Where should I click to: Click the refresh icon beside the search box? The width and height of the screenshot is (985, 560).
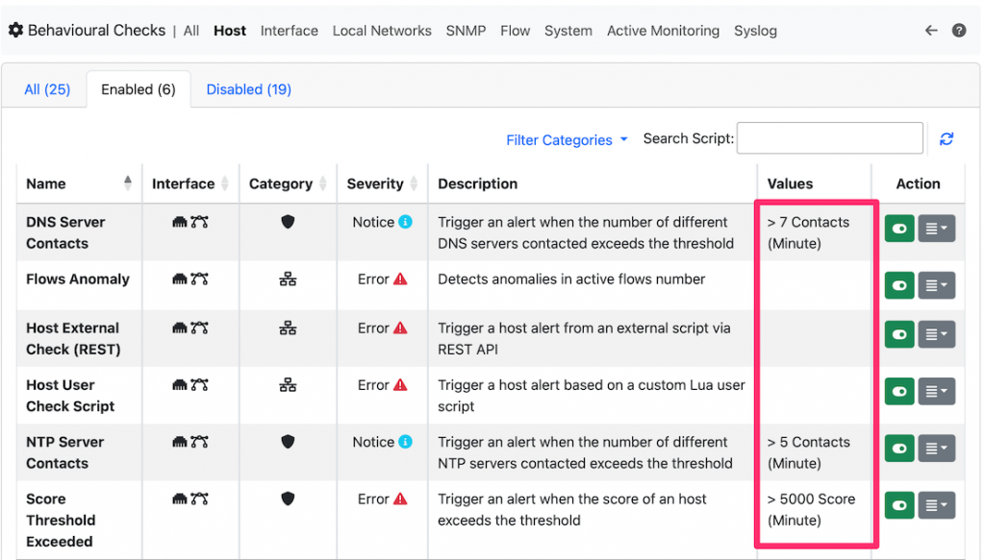click(x=947, y=139)
